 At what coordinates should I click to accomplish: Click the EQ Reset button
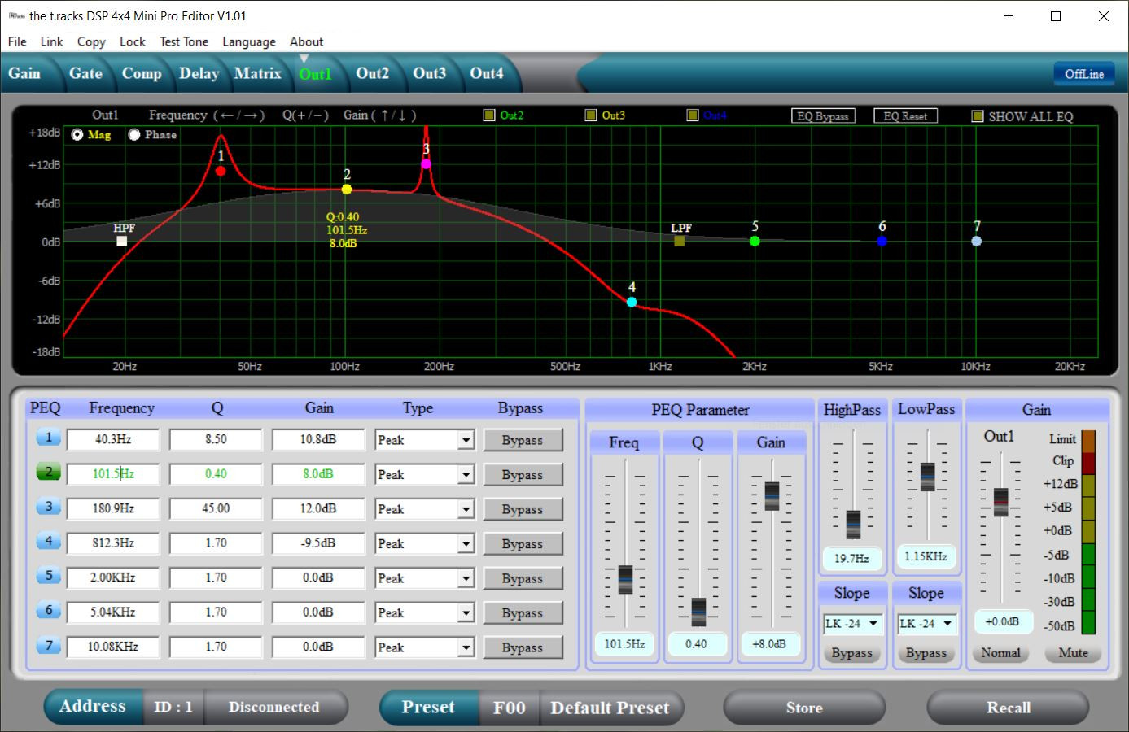(905, 116)
